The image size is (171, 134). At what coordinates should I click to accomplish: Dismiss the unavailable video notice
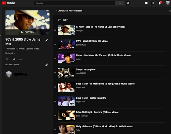[170, 11]
